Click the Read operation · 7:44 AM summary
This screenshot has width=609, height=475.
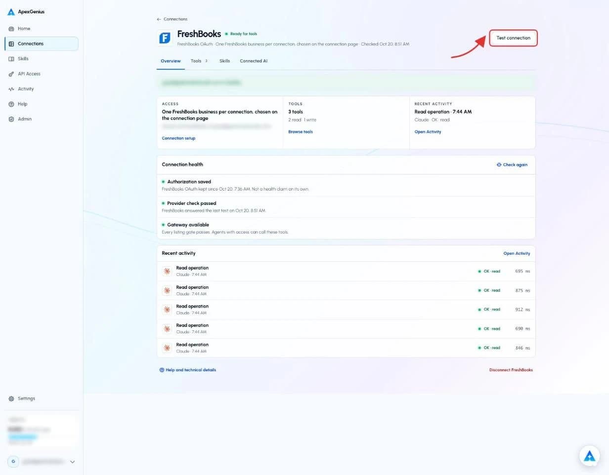tap(443, 112)
